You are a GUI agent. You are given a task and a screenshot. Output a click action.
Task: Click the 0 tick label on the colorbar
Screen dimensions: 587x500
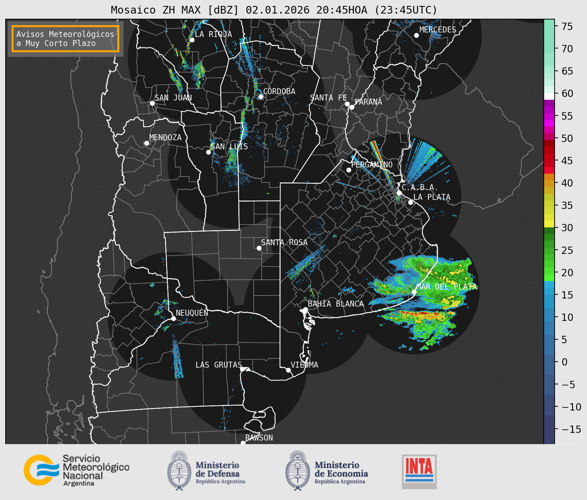pos(564,362)
